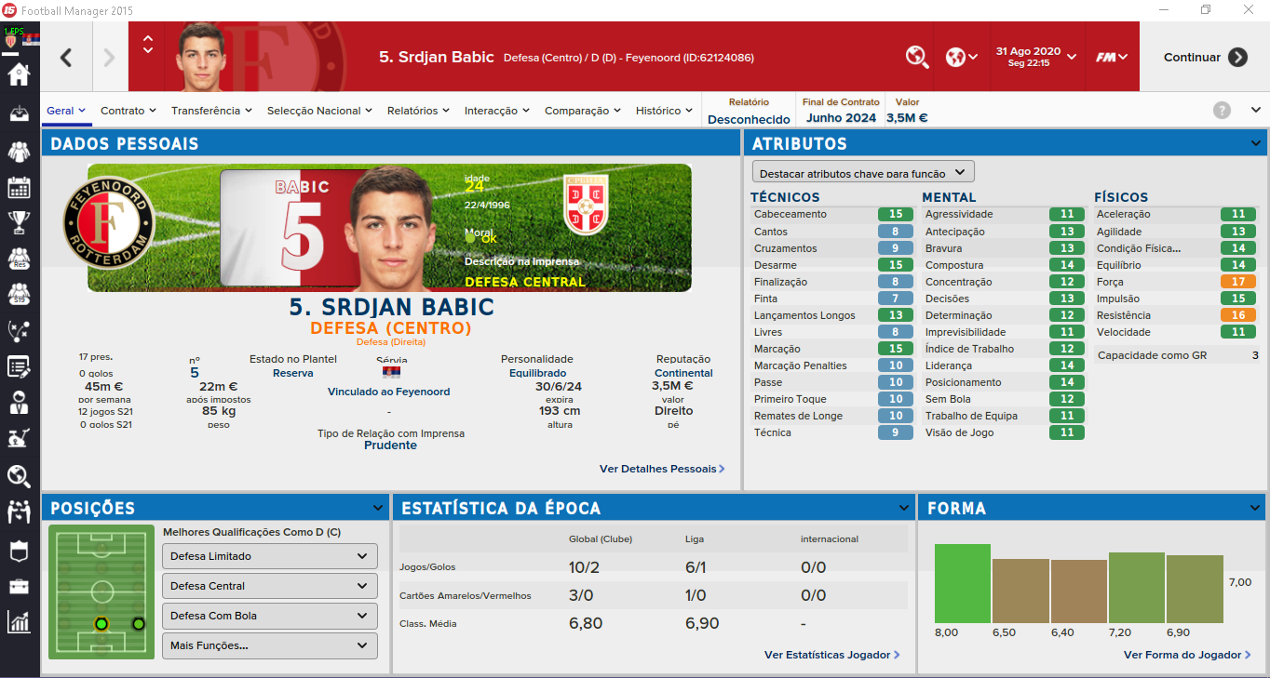Open the Posições panel chevron menu
The width and height of the screenshot is (1270, 678).
tap(378, 508)
